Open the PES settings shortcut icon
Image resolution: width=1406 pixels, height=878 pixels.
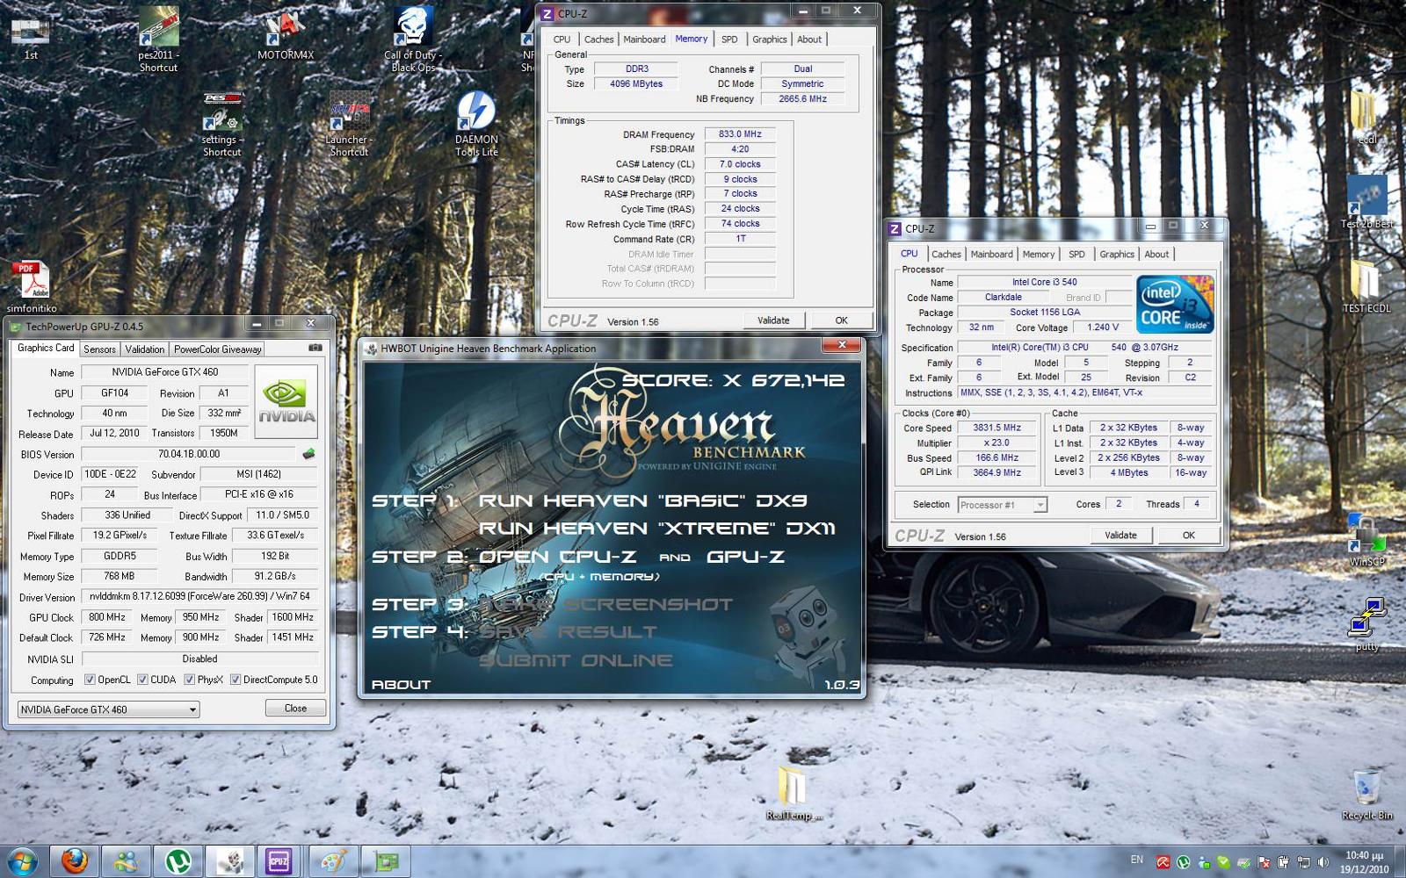(x=222, y=124)
